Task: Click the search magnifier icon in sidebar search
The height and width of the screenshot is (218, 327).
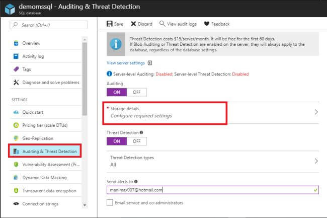Action: coord(15,25)
